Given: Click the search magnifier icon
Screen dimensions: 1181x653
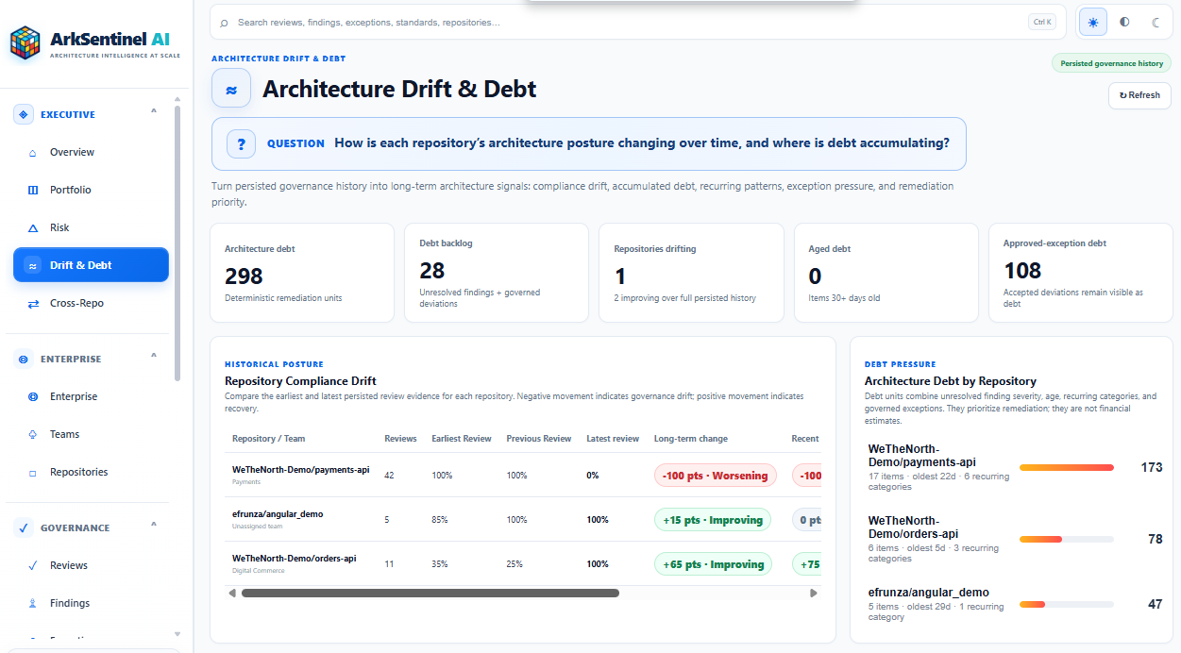Looking at the screenshot, I should [224, 22].
